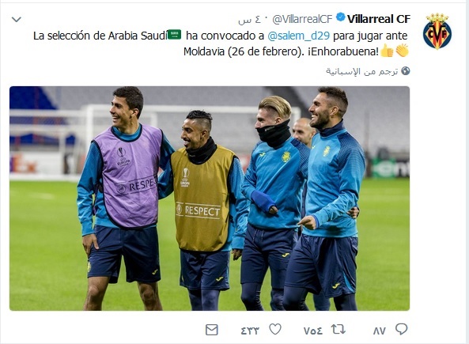Click the likes count number
Image resolution: width=469 pixels, height=344 pixels.
point(250,331)
